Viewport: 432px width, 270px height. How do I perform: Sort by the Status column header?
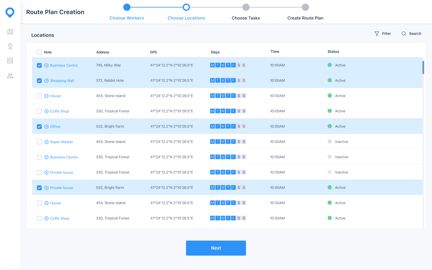333,52
